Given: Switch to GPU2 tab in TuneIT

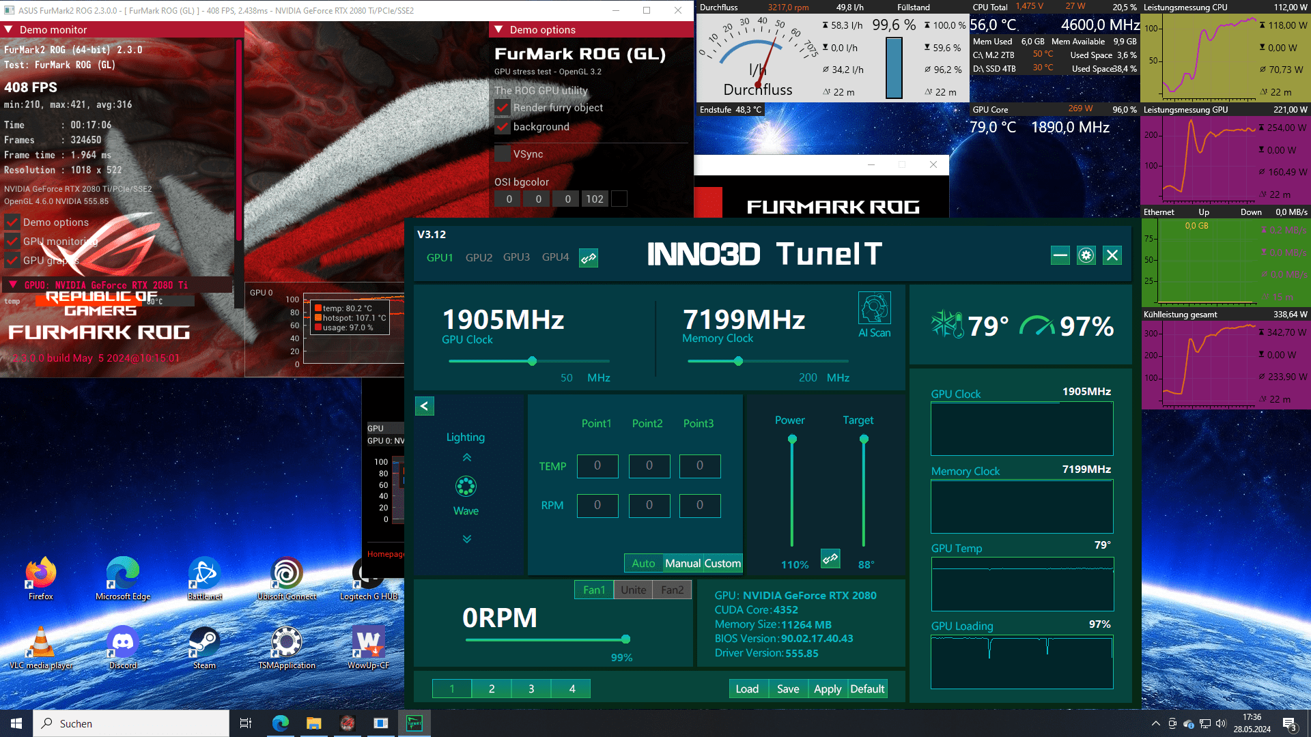Looking at the screenshot, I should click(479, 258).
